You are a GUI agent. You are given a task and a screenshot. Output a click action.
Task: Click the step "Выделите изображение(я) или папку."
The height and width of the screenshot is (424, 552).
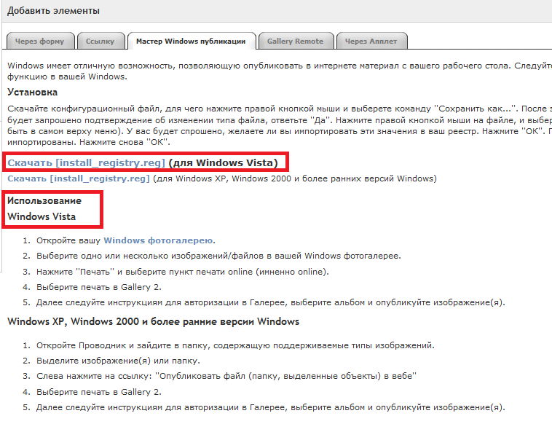click(x=118, y=361)
